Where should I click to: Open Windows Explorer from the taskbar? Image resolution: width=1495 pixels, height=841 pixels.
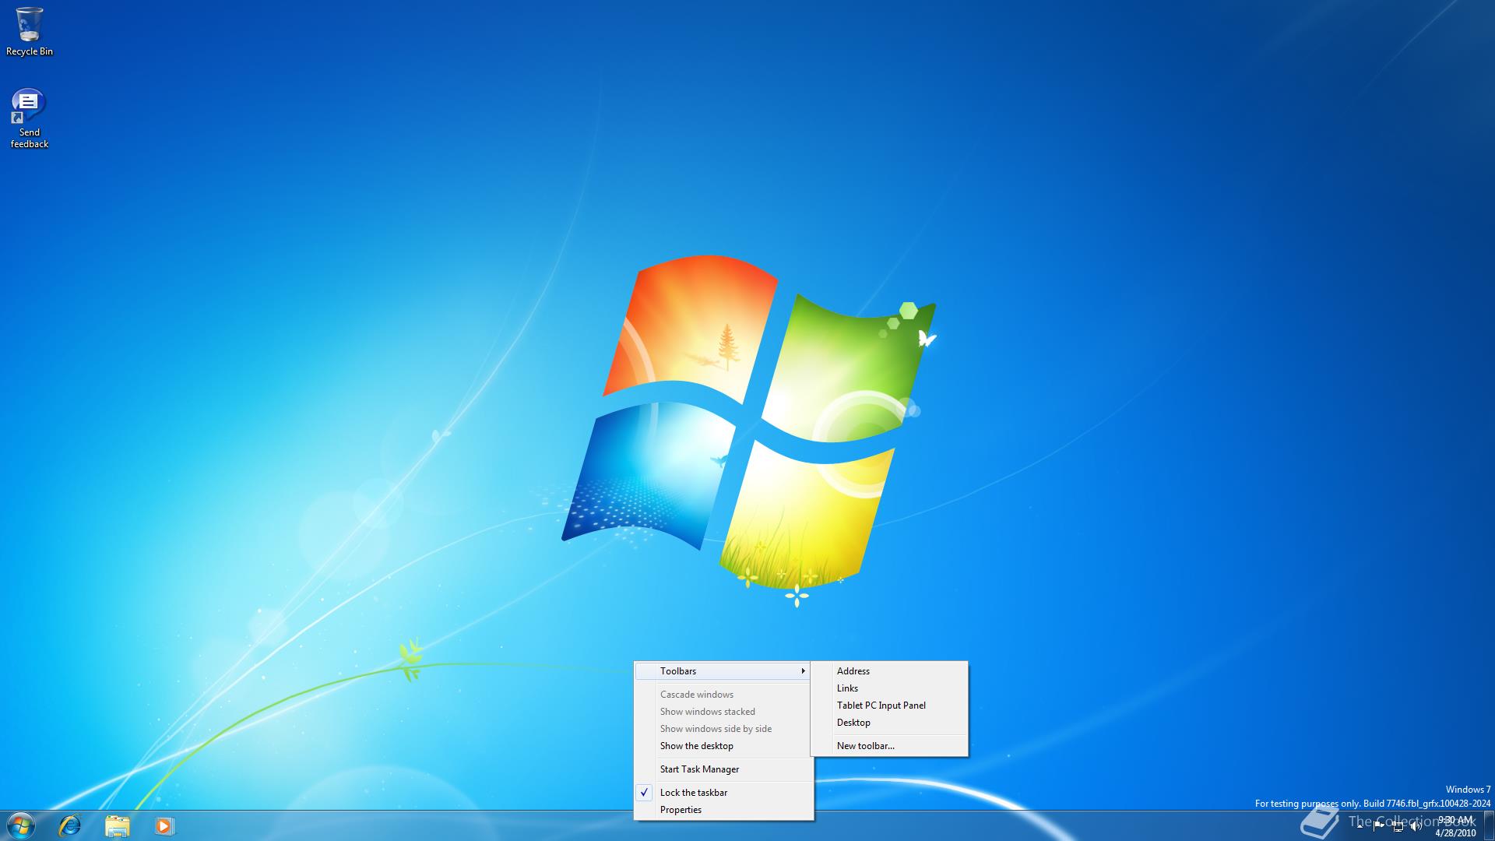118,825
